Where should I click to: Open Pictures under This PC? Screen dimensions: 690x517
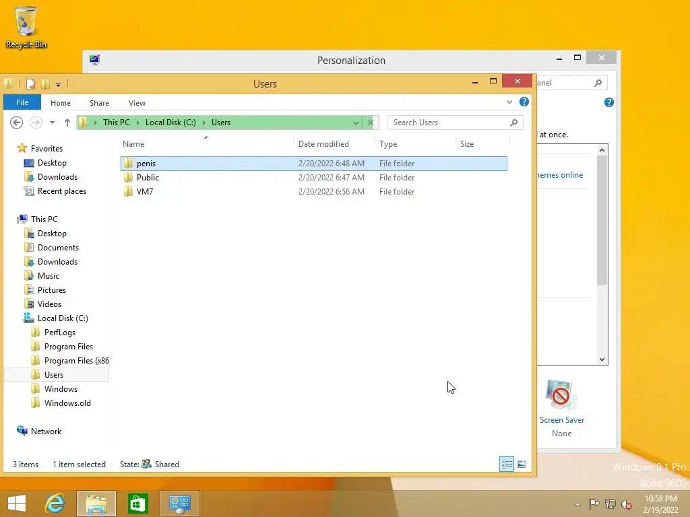51,289
